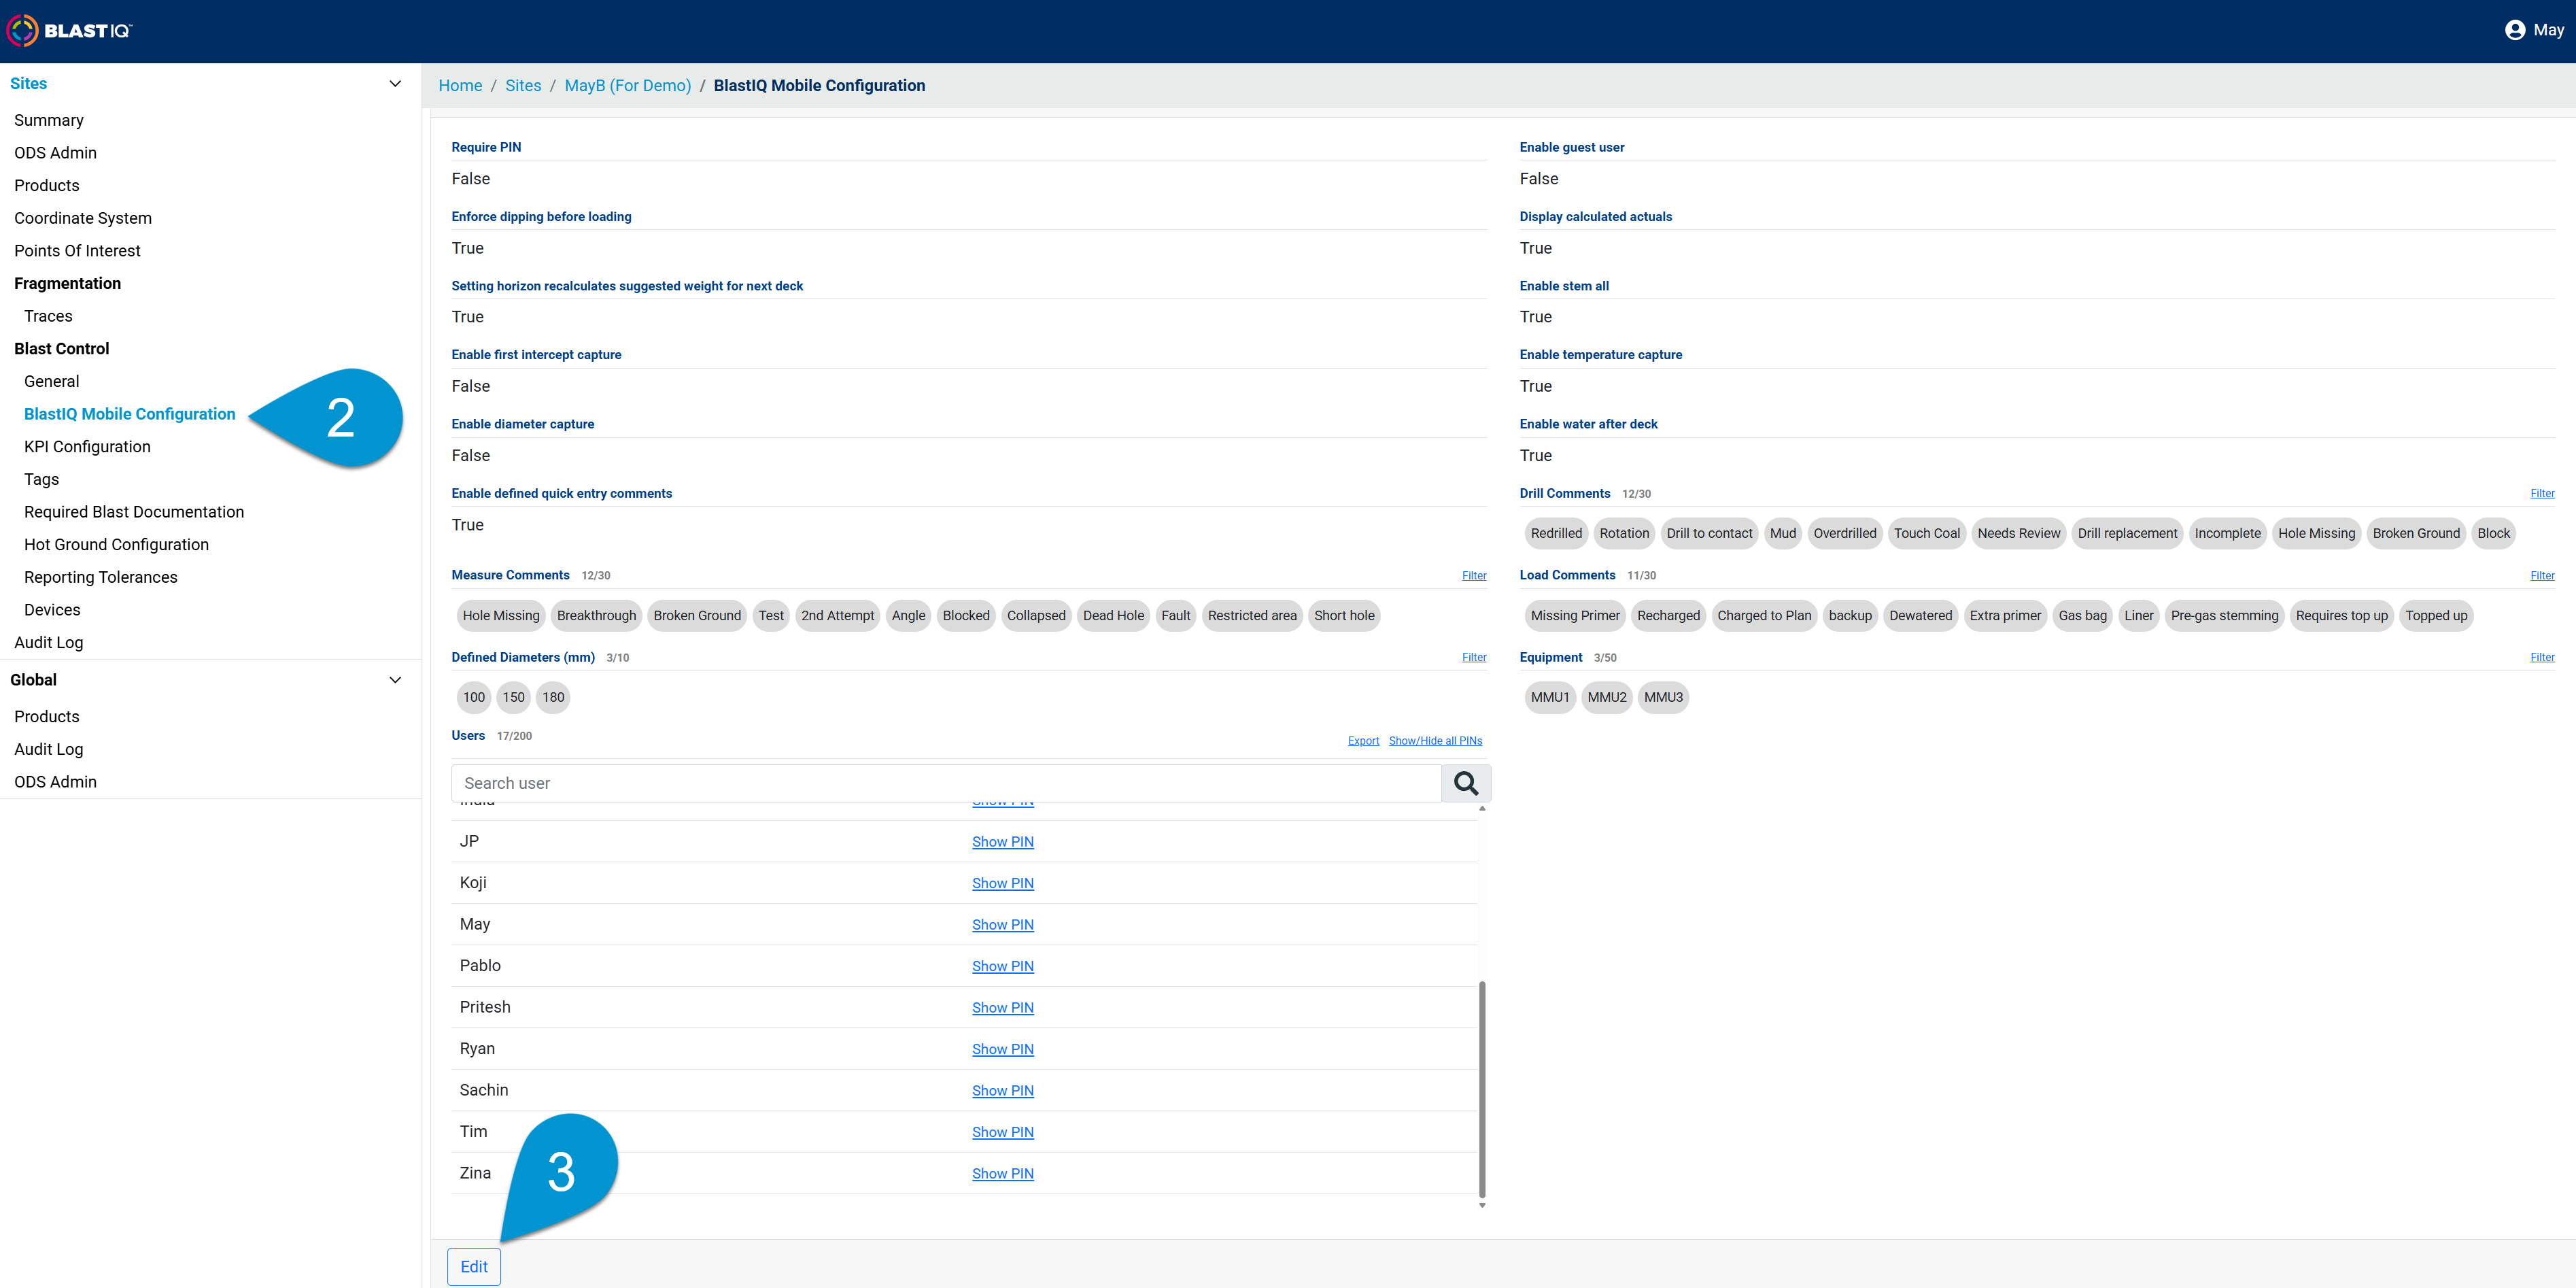Click the search user magnifier icon
Viewport: 2576px width, 1288px height.
[x=1465, y=783]
